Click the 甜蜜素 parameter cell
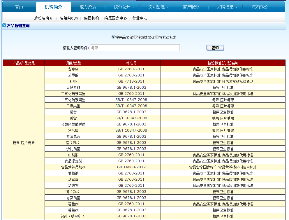Screen dimensions: 289x220 coord(73,179)
